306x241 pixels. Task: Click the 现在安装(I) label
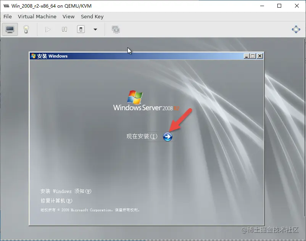[x=142, y=136]
